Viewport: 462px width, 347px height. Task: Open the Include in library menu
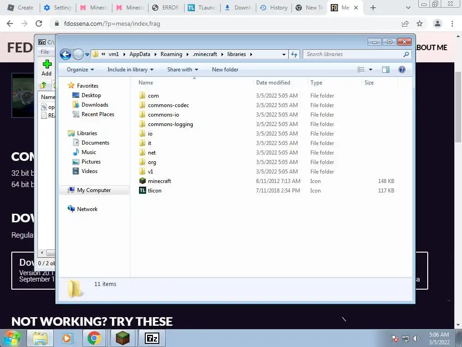click(130, 70)
